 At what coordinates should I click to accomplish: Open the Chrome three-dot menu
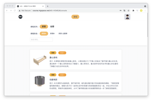click(x=145, y=10)
